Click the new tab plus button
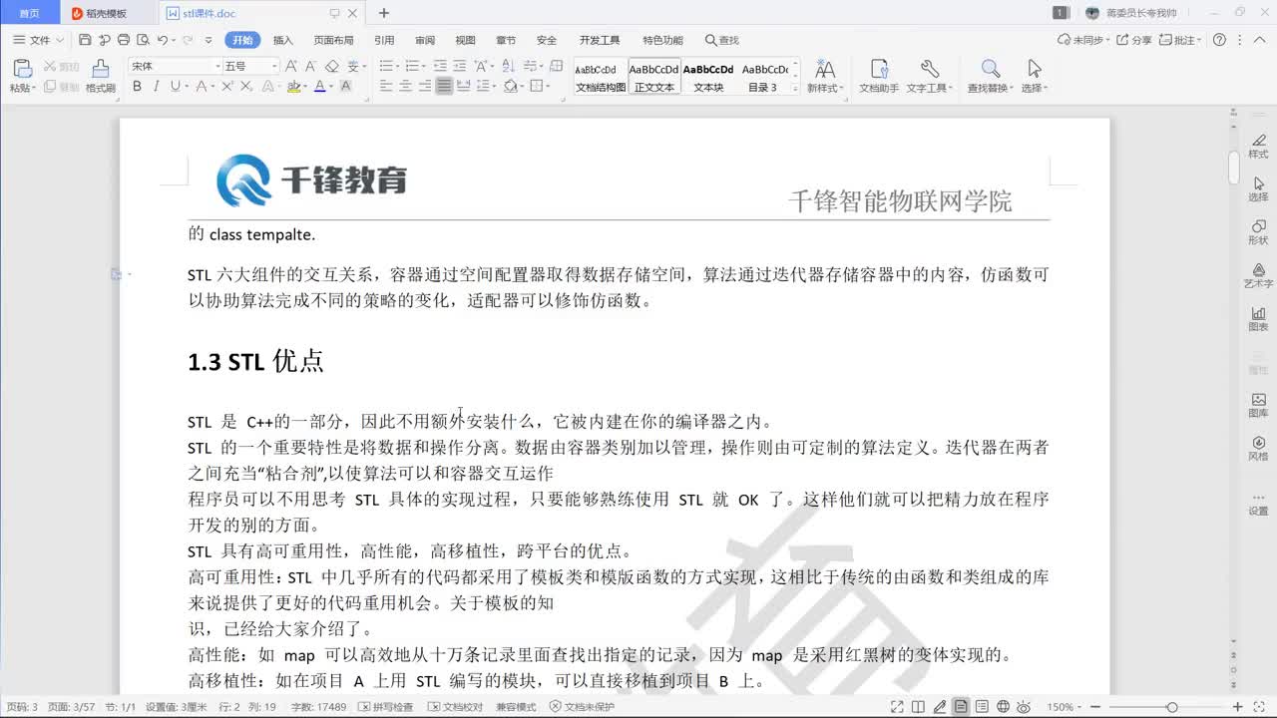The width and height of the screenshot is (1277, 718). coord(384,13)
